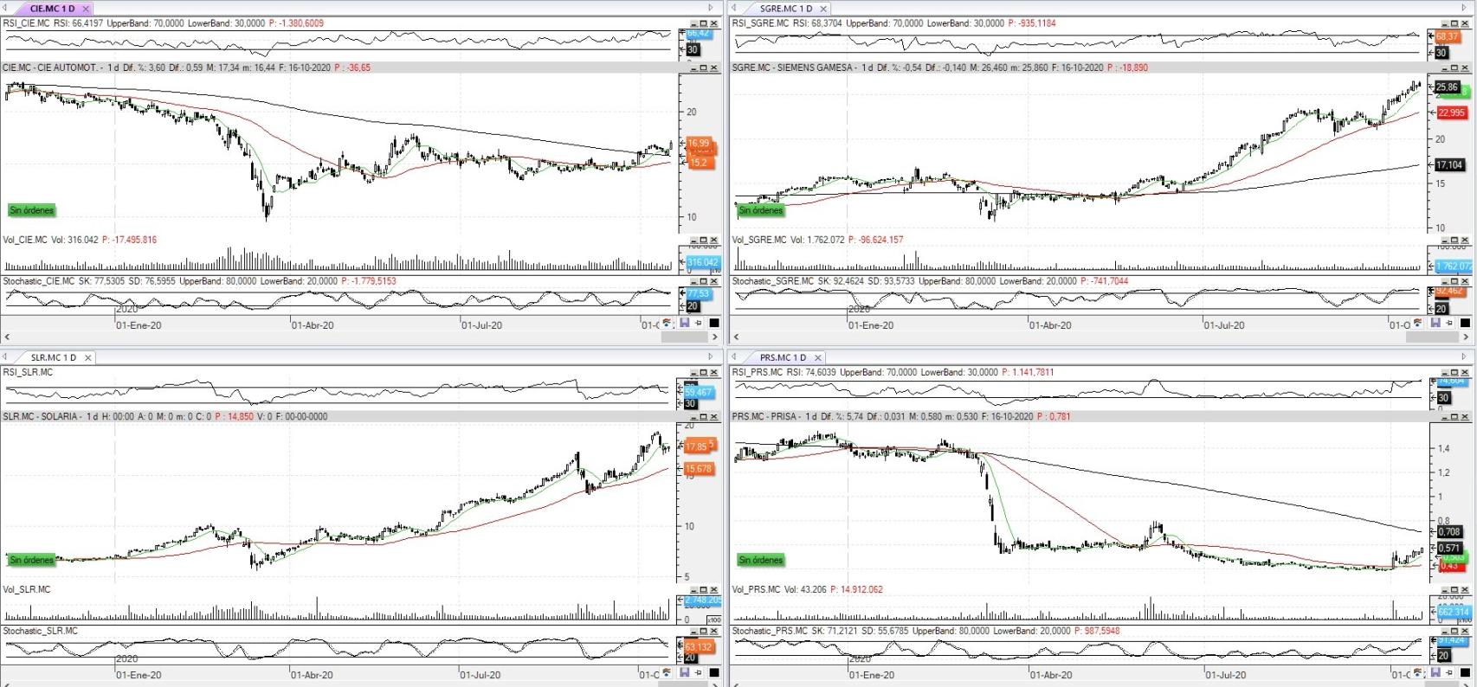Click the chart style icon in PRS.MC footer

(x=1418, y=672)
